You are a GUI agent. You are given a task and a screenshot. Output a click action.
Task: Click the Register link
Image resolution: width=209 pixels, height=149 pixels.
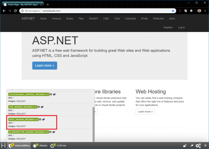pos(168,27)
